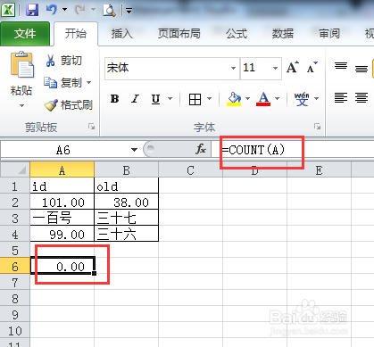The width and height of the screenshot is (374, 347).
Task: Undo the last action
Action: click(x=51, y=10)
